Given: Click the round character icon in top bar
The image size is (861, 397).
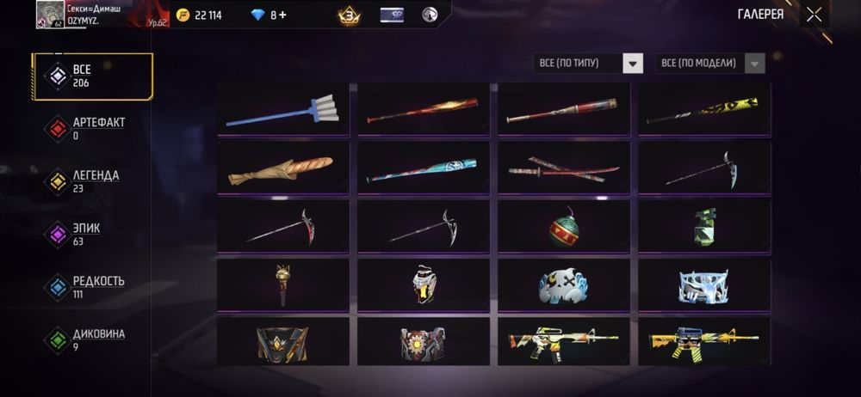Looking at the screenshot, I should pos(430,15).
